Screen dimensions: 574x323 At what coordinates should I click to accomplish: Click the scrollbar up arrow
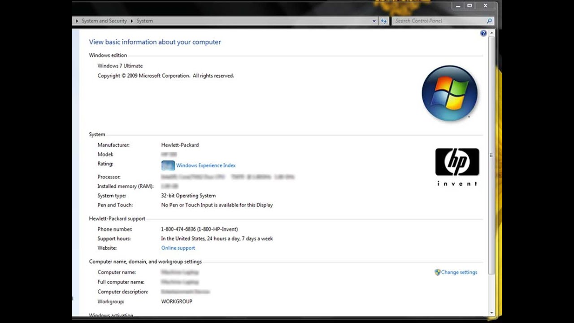click(492, 33)
